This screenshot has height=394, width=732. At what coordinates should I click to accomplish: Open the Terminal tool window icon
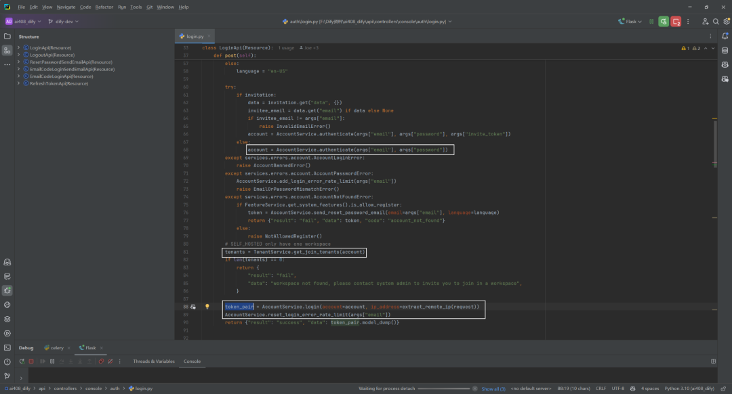7,348
